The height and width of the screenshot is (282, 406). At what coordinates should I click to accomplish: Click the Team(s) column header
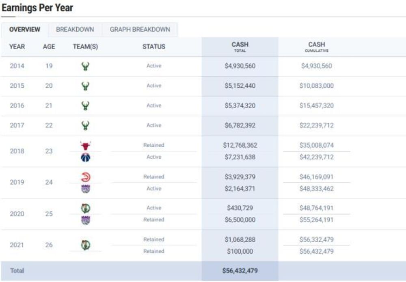point(85,47)
